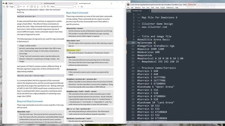Close the dom6mapman.pdf tab

coord(111,3)
